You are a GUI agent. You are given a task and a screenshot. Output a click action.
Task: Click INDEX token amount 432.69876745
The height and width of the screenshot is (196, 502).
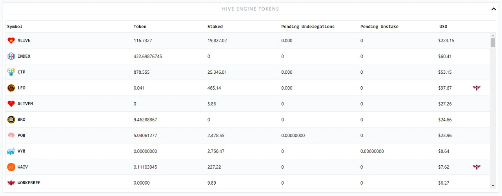[x=148, y=56]
